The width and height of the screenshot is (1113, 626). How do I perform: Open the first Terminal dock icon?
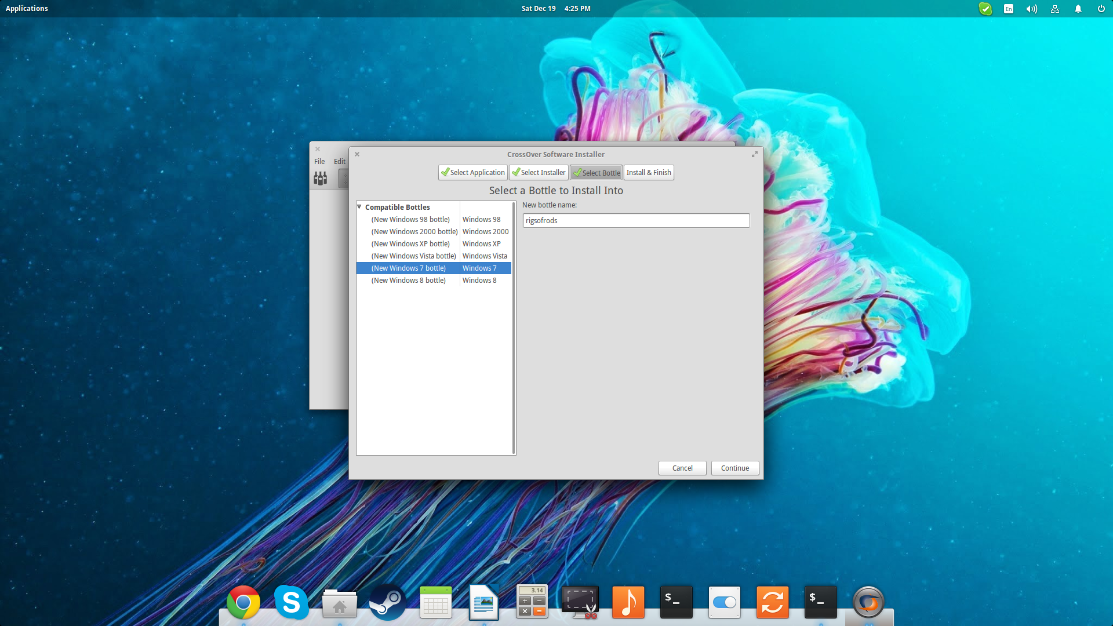pyautogui.click(x=676, y=603)
